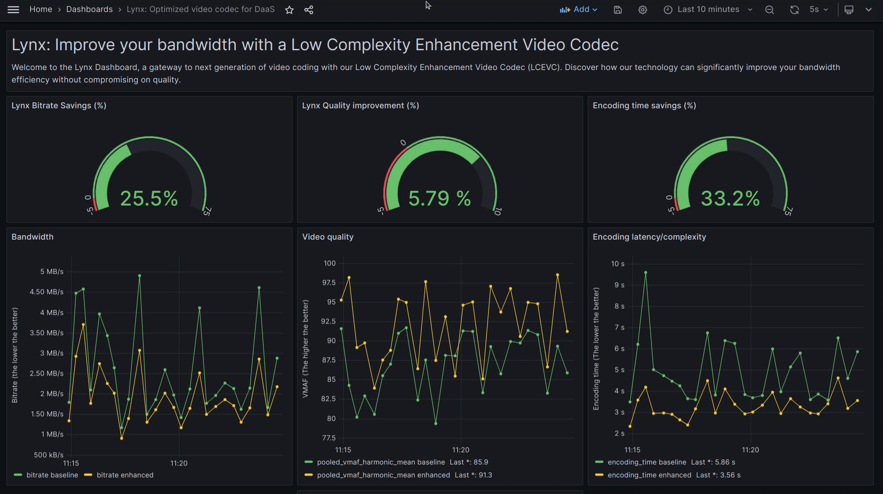Viewport: 883px width, 494px height.
Task: Expand chevron right of the monitor icon
Action: pyautogui.click(x=869, y=10)
